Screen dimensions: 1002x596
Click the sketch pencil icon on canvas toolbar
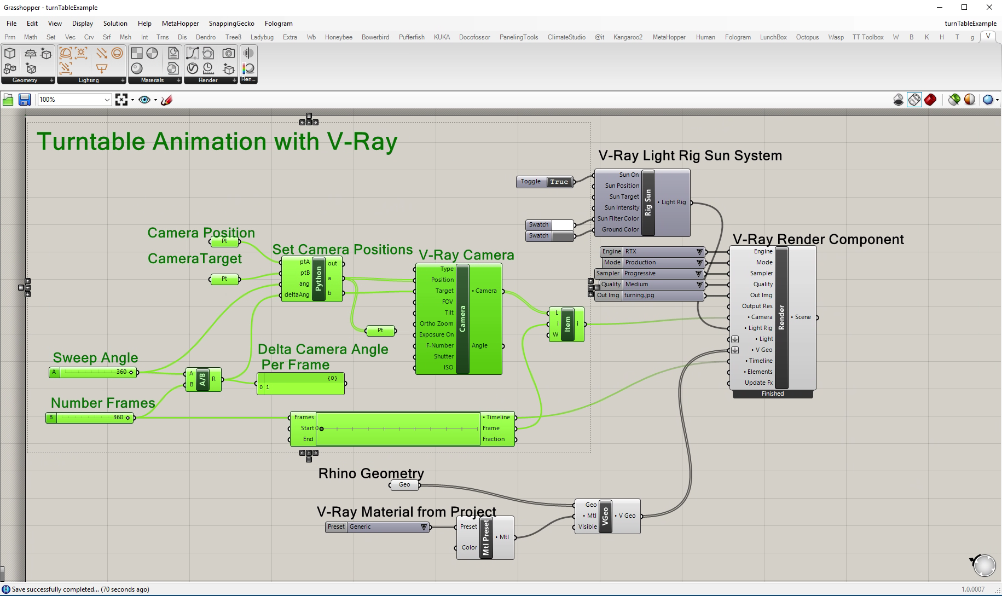(167, 100)
